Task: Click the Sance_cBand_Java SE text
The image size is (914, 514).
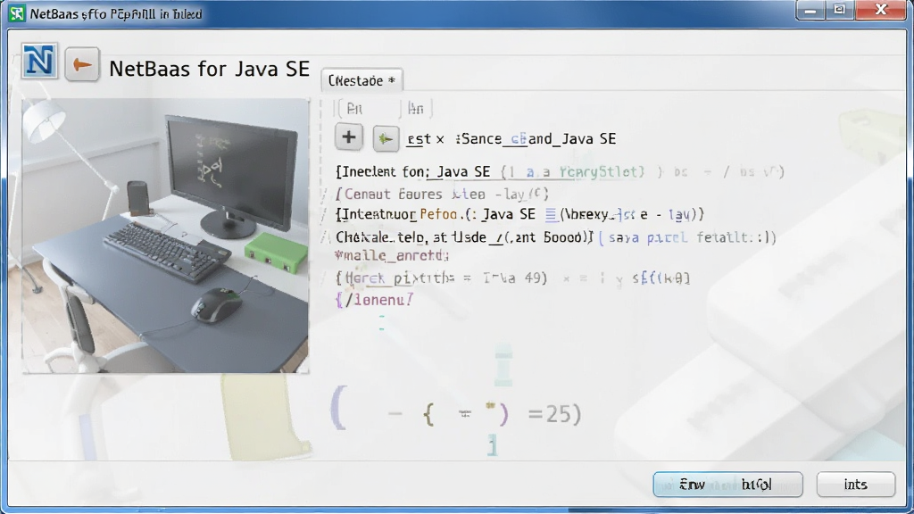Action: [536, 138]
